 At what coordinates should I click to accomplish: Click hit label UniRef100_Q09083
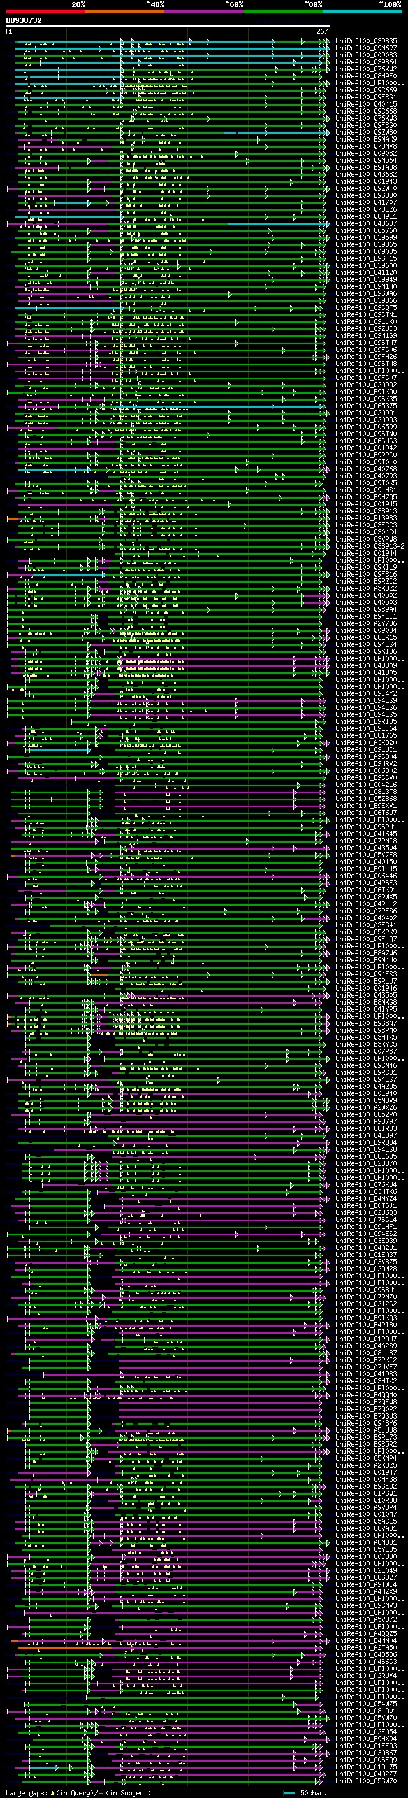(x=366, y=55)
